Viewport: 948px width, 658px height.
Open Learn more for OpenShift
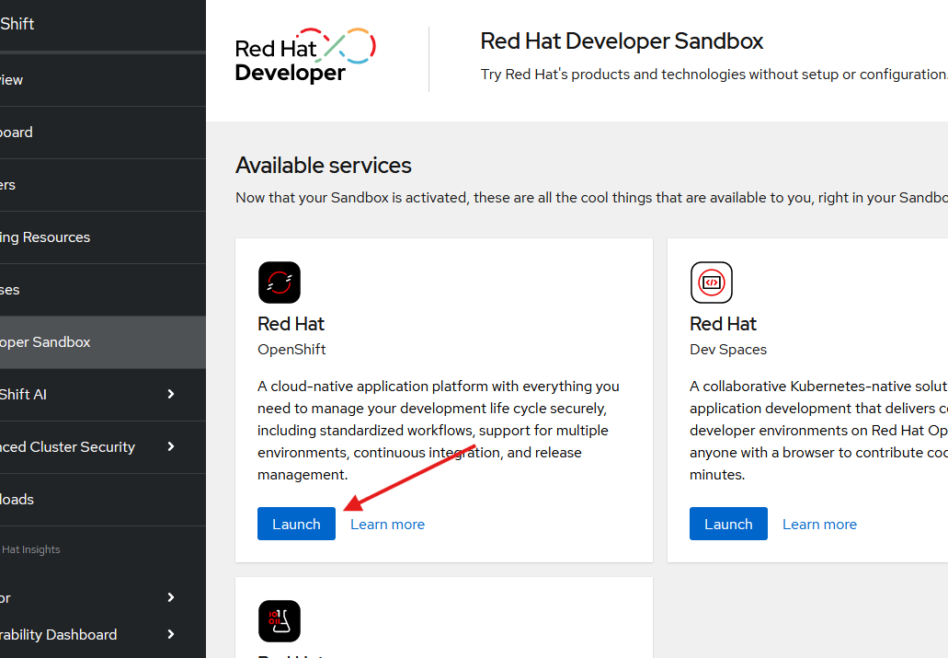(387, 525)
